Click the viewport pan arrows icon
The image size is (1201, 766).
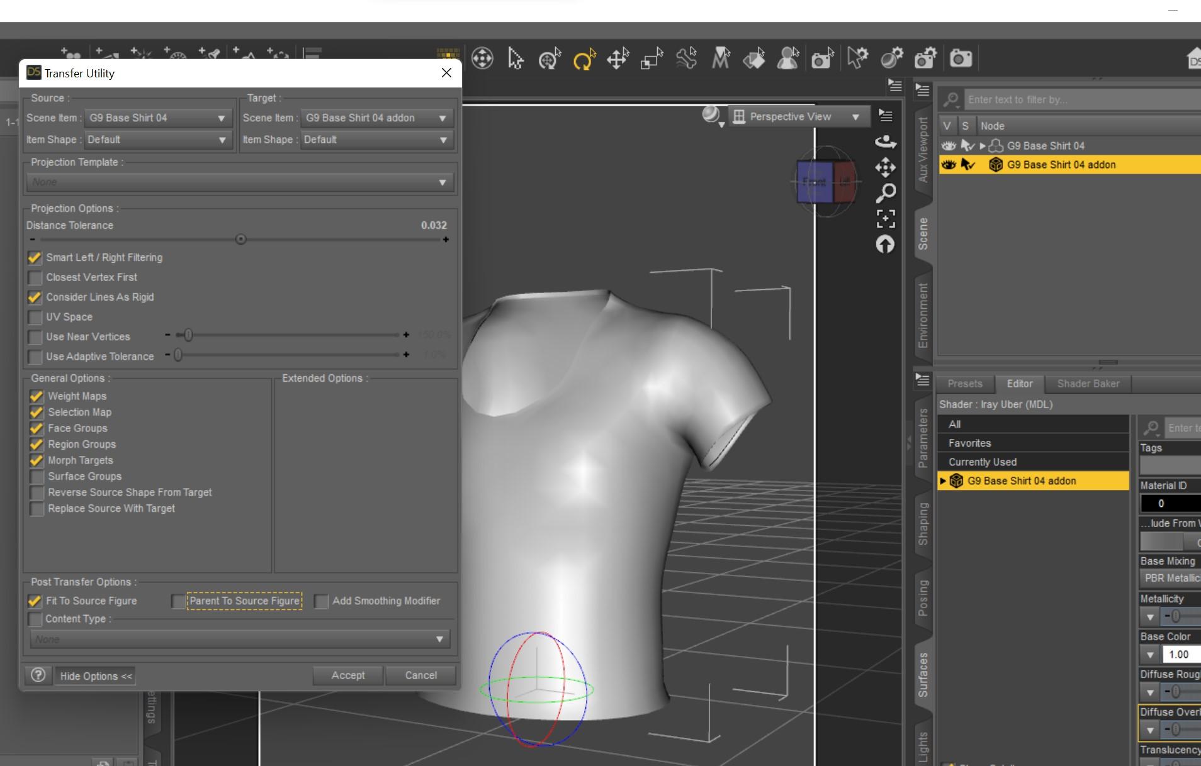tap(886, 168)
